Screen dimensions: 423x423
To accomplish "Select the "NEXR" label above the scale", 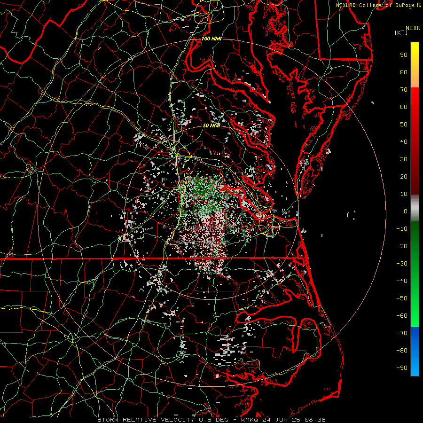I will [x=413, y=28].
